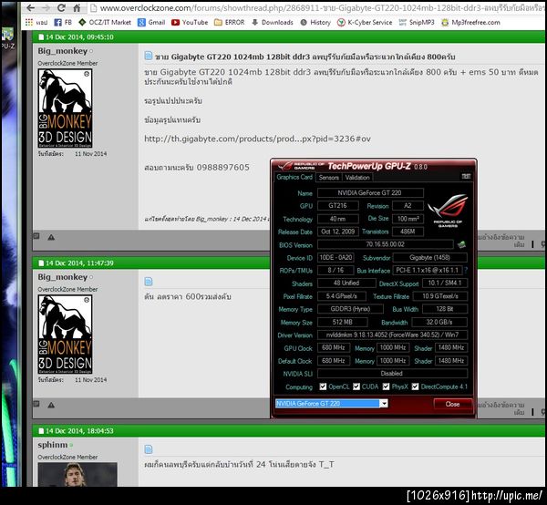Toggle the PhysX checkbox
Screen dimensions: 547x505
(x=386, y=386)
